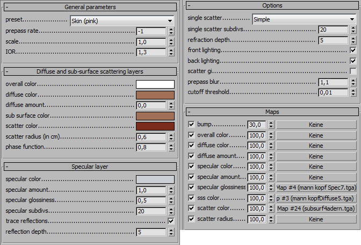The height and width of the screenshot is (245, 361).
Task: Disable the bump map checkbox
Action: [191, 124]
